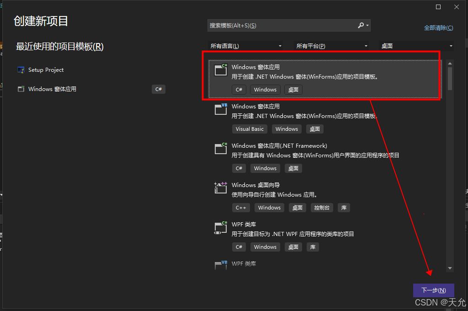Click the Windows tag of first Windows 窗体应用
The height and width of the screenshot is (311, 468).
click(x=266, y=90)
